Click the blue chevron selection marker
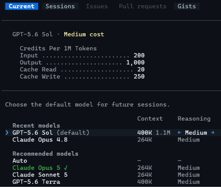The height and width of the screenshot is (187, 221). pos(7,132)
